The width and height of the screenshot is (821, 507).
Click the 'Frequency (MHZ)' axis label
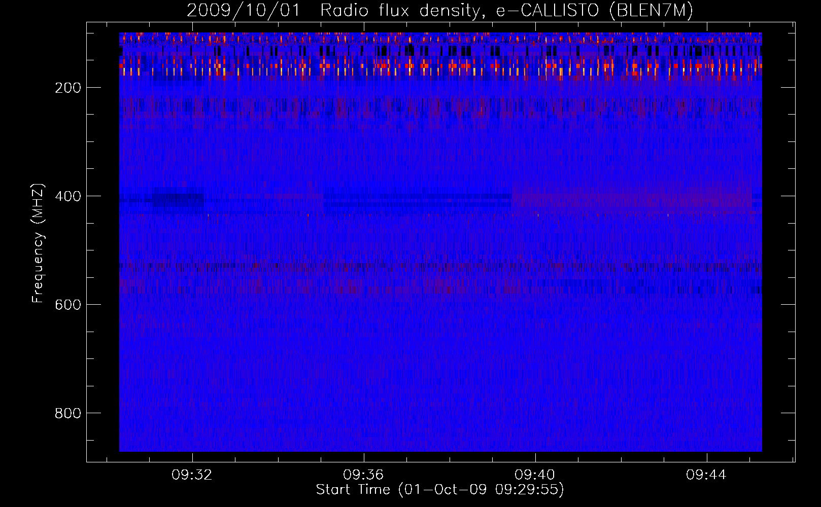(x=39, y=243)
